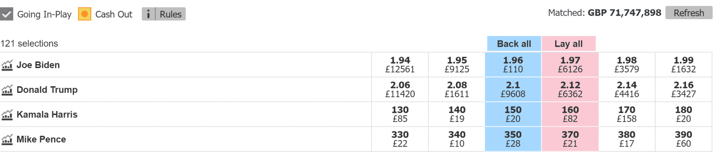716x152 pixels.
Task: Open Donald Trump price graph icon
Action: [7, 90]
